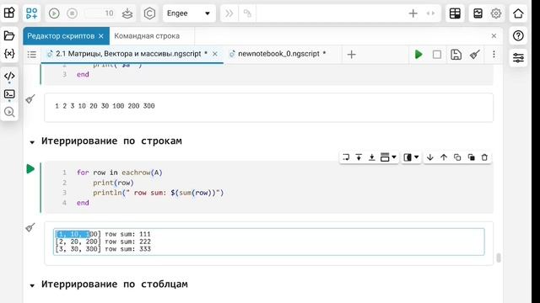Delete the cell with the trash icon

pyautogui.click(x=484, y=157)
